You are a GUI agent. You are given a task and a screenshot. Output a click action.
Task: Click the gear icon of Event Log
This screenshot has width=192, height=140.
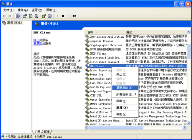point(87,75)
